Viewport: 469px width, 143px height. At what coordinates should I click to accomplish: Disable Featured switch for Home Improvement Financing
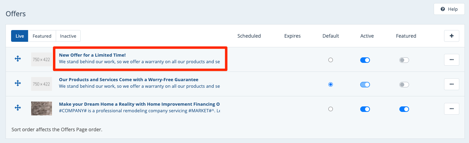(x=404, y=109)
